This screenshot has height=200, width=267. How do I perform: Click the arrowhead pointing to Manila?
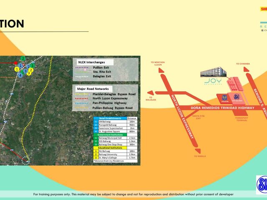[x=198, y=151]
